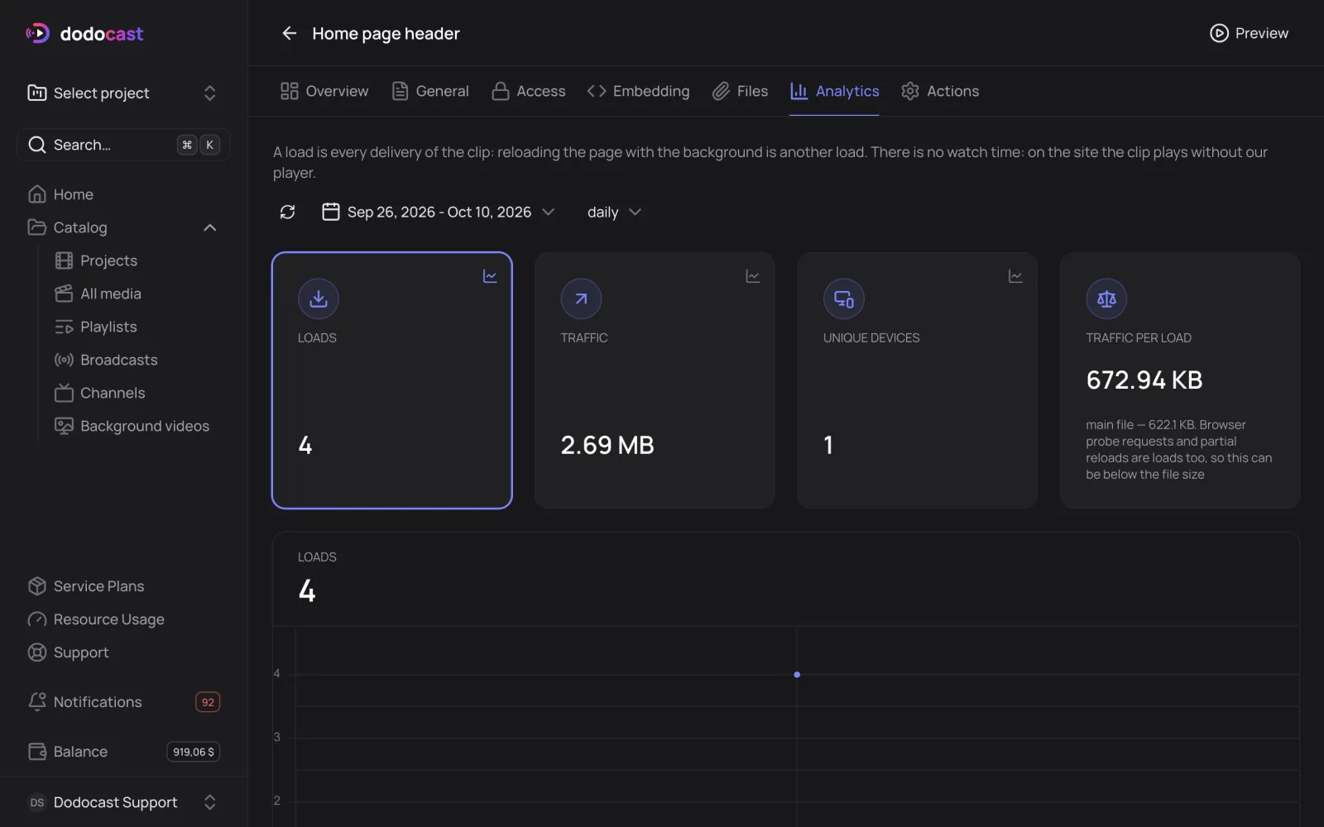Click the 919,06 $ balance badge
Viewport: 1324px width, 827px height.
click(194, 752)
